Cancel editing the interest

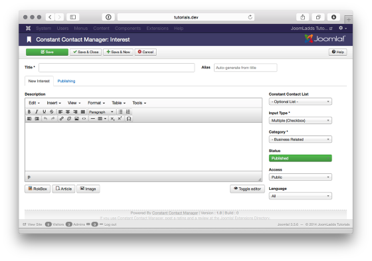point(145,52)
